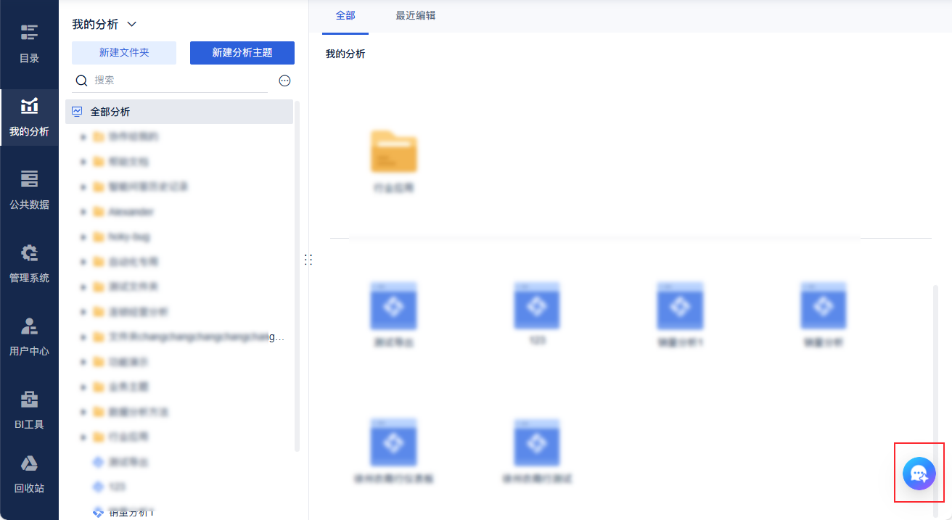Screen dimensions: 952x520
Task: Click the main content vertical scrollbar
Action: point(935,400)
